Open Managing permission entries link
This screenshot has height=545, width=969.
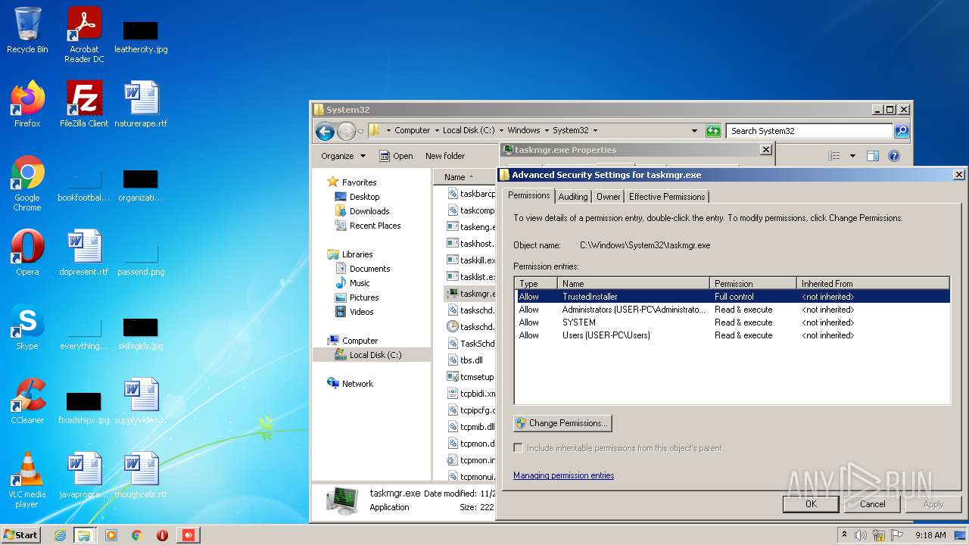tap(563, 475)
